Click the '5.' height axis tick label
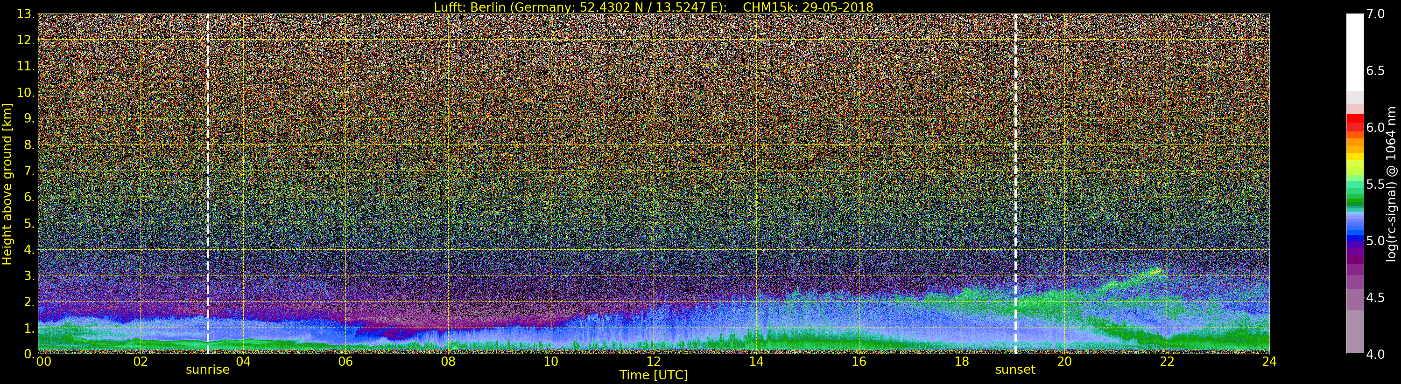 (29, 223)
